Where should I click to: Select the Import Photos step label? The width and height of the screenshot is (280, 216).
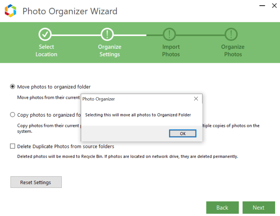click(171, 50)
